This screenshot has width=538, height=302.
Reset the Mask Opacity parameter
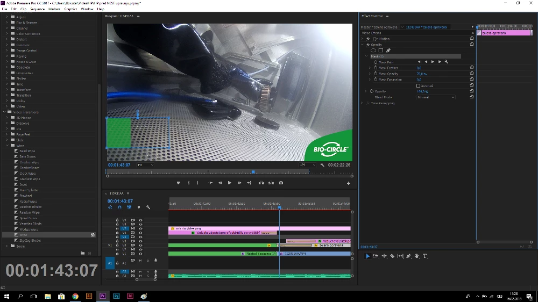click(472, 74)
